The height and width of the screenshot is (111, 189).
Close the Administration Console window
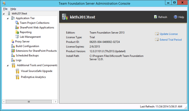pos(182,3)
